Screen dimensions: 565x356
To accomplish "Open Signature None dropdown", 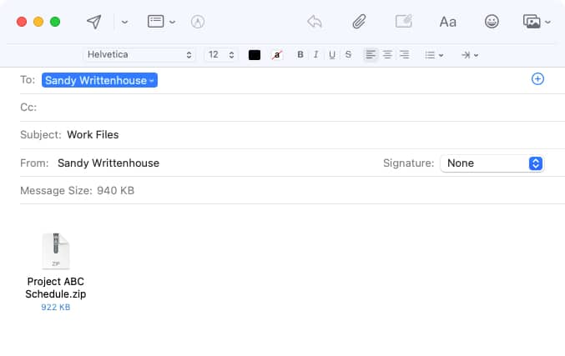I will [492, 163].
